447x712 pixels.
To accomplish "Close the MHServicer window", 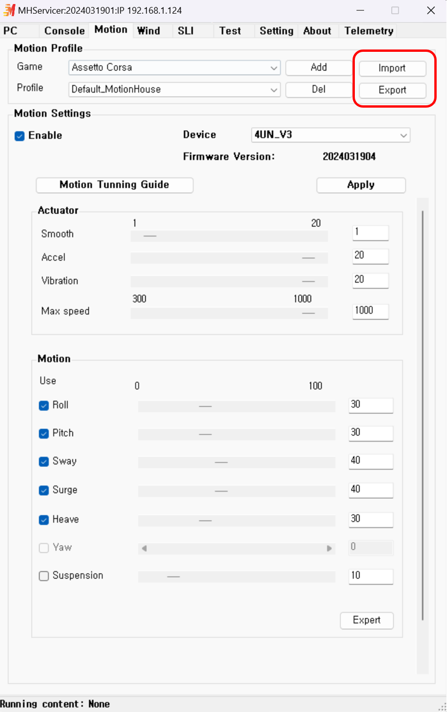I will coord(431,10).
